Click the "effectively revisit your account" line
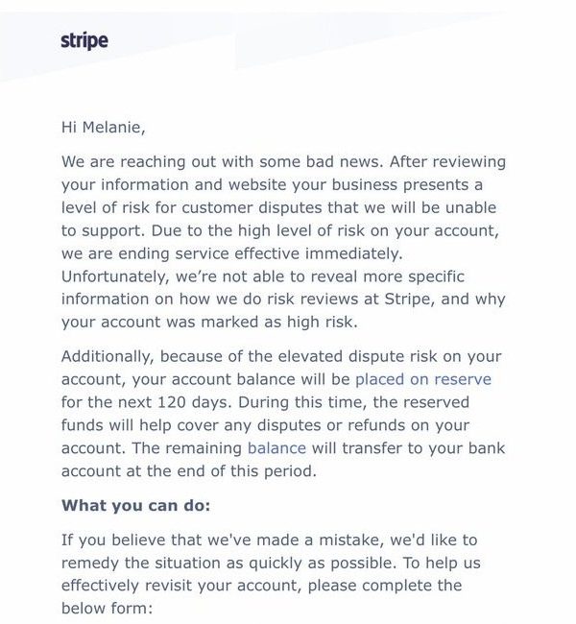The image size is (576, 624). click(x=261, y=585)
